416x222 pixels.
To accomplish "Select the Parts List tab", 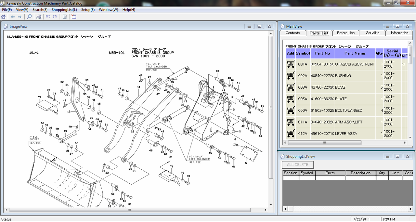I will [319, 33].
